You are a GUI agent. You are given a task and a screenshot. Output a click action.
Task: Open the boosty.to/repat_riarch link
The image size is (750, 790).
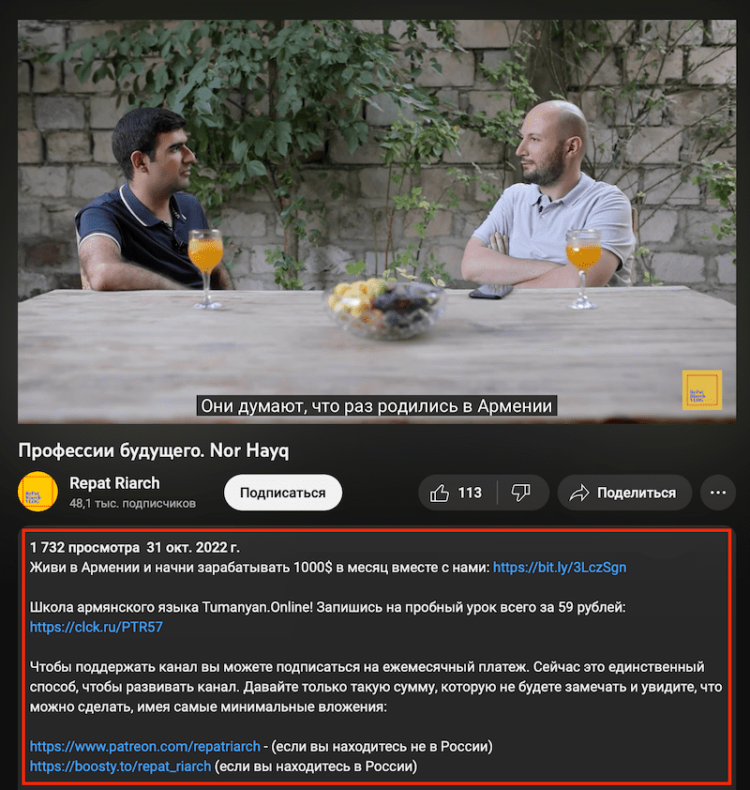pos(120,767)
